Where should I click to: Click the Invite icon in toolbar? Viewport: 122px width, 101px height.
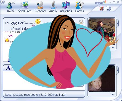point(11,7)
